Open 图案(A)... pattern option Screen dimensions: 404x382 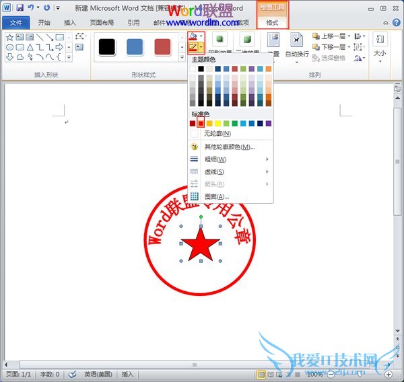pyautogui.click(x=230, y=196)
